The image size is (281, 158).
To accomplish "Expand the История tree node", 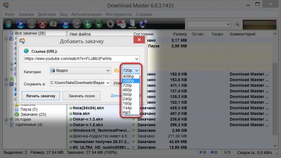I will [6, 119].
